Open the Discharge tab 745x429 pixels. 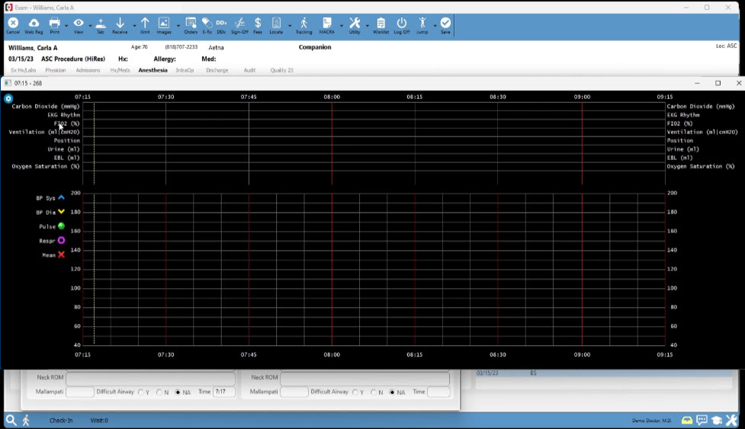[x=217, y=70]
